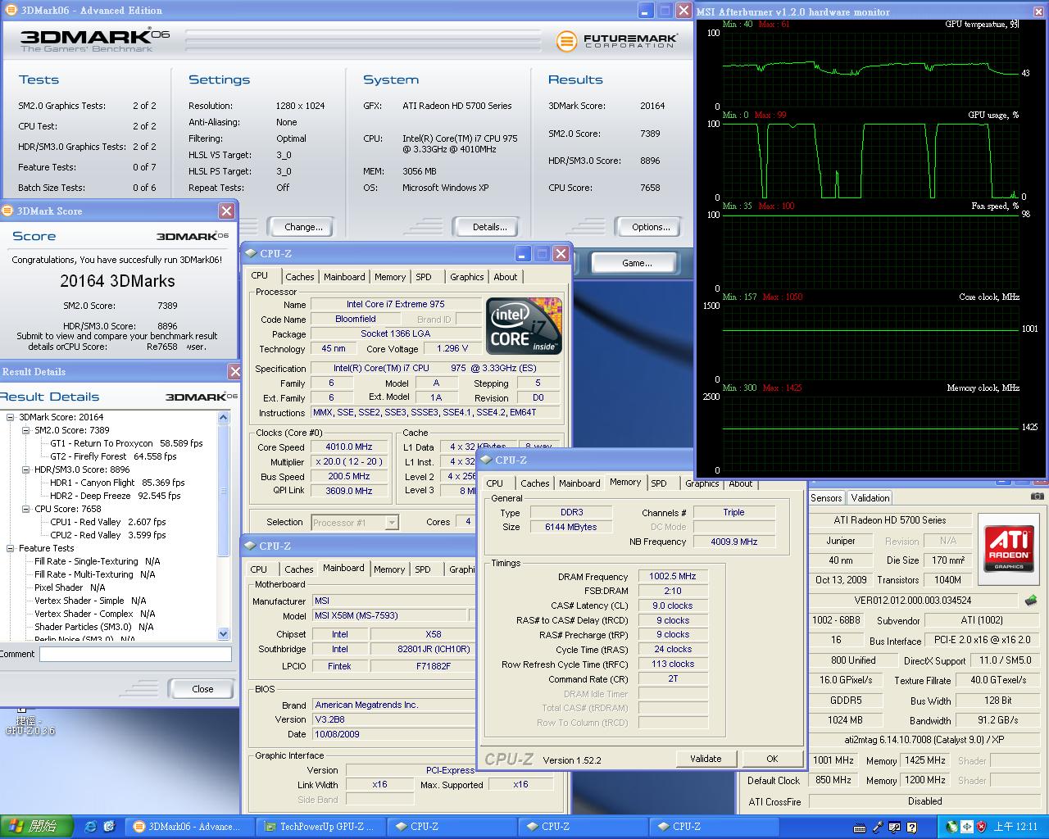
Task: Open the CPU tab in CPU-Z memory window
Action: 495,483
